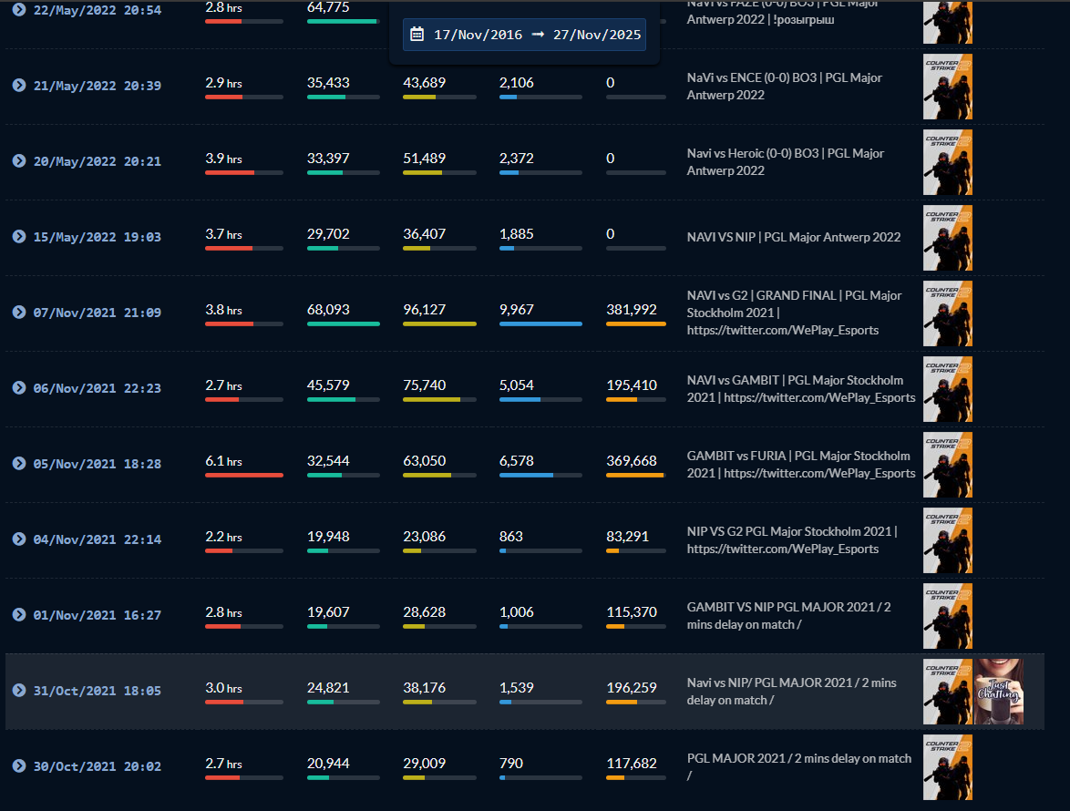Image resolution: width=1070 pixels, height=811 pixels.
Task: Open date link 30/Oct/2021 20:02
Action: click(97, 766)
